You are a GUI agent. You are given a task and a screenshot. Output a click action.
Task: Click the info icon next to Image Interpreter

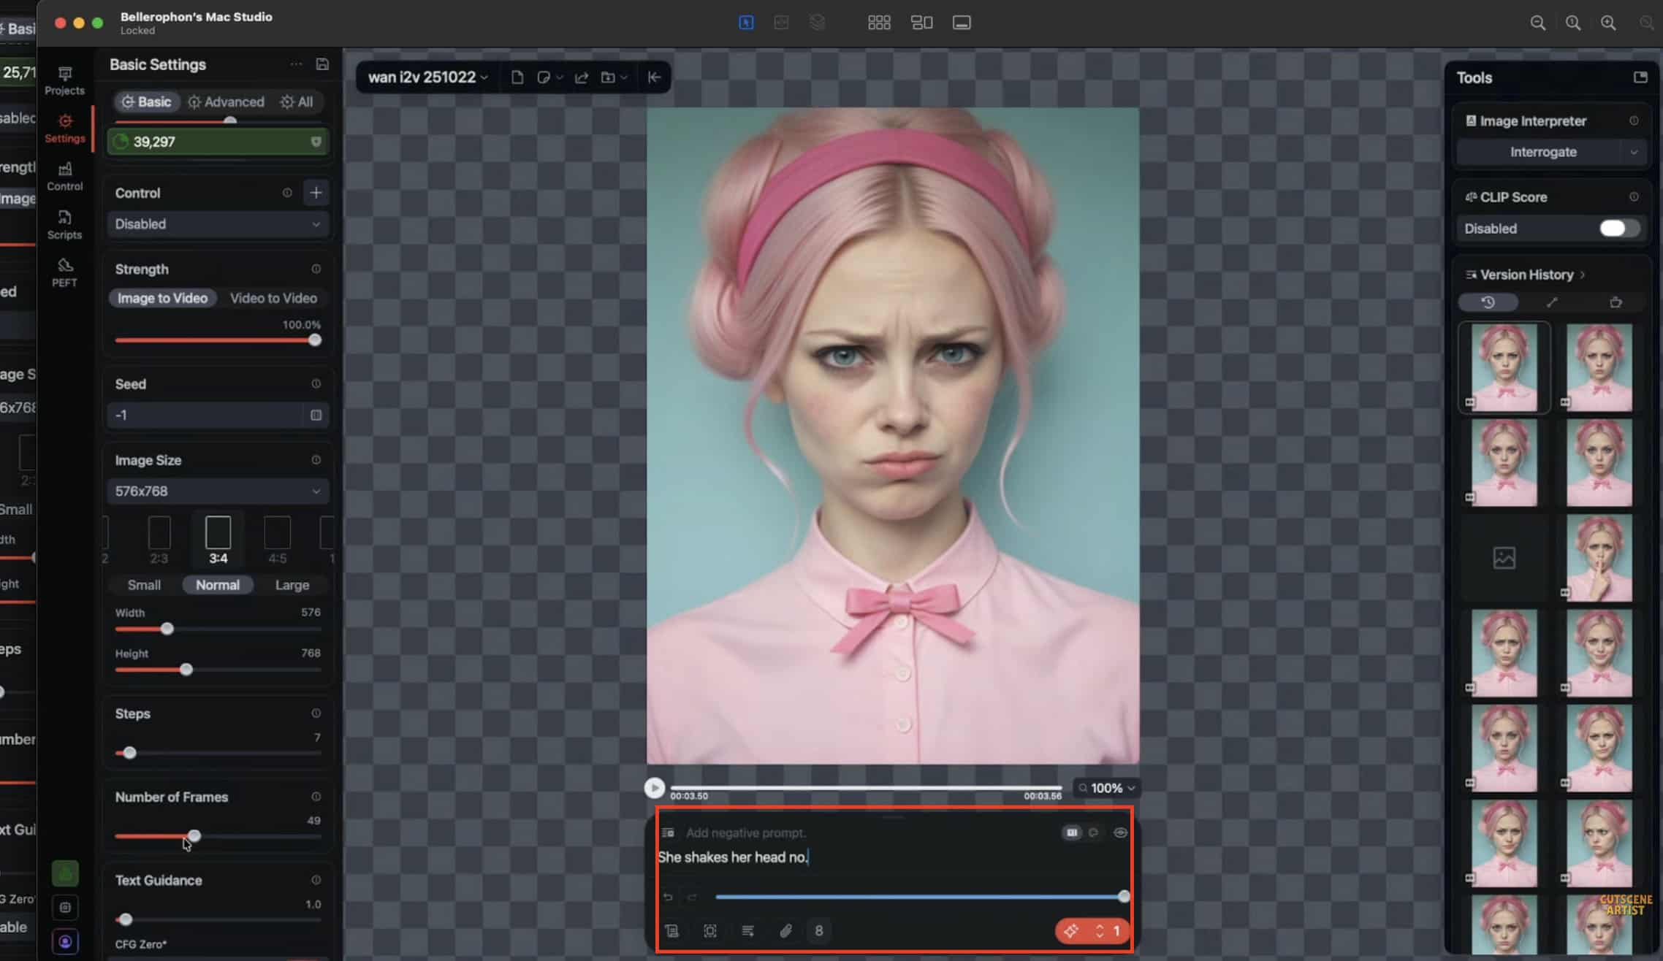click(x=1634, y=120)
